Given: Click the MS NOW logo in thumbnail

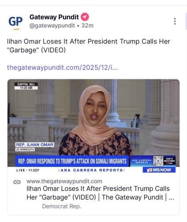Looking at the screenshot, I should [x=159, y=170].
